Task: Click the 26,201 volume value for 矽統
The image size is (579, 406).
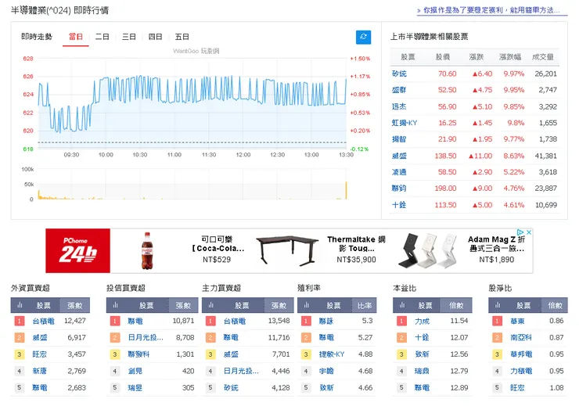Action: tap(546, 74)
